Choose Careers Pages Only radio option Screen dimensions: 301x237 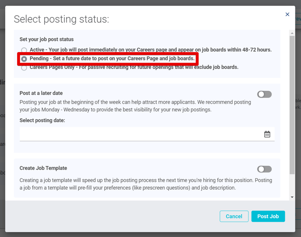(x=24, y=68)
